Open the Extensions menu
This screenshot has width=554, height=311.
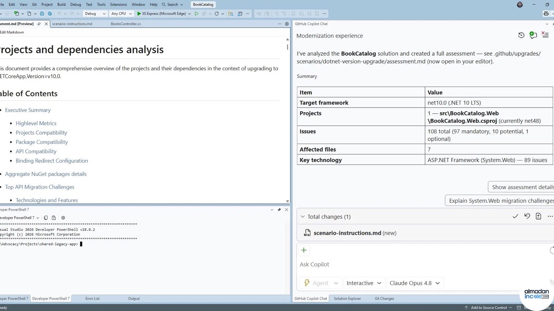pyautogui.click(x=118, y=4)
